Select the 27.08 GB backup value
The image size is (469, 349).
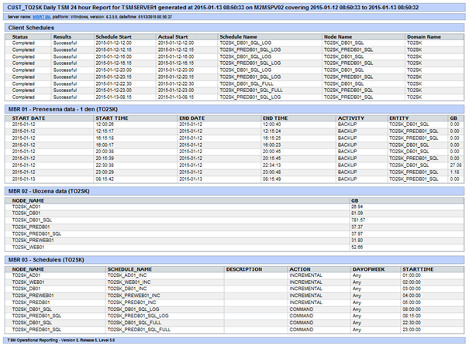[456, 165]
